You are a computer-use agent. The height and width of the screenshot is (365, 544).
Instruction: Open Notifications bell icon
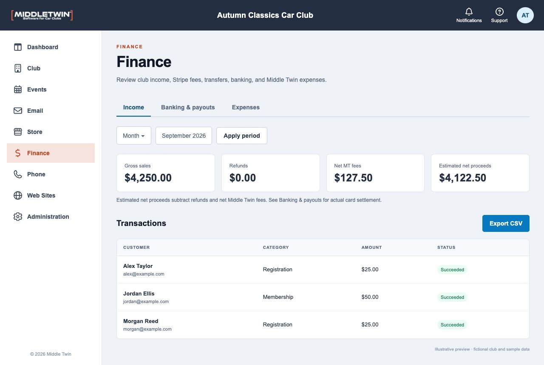(x=469, y=11)
